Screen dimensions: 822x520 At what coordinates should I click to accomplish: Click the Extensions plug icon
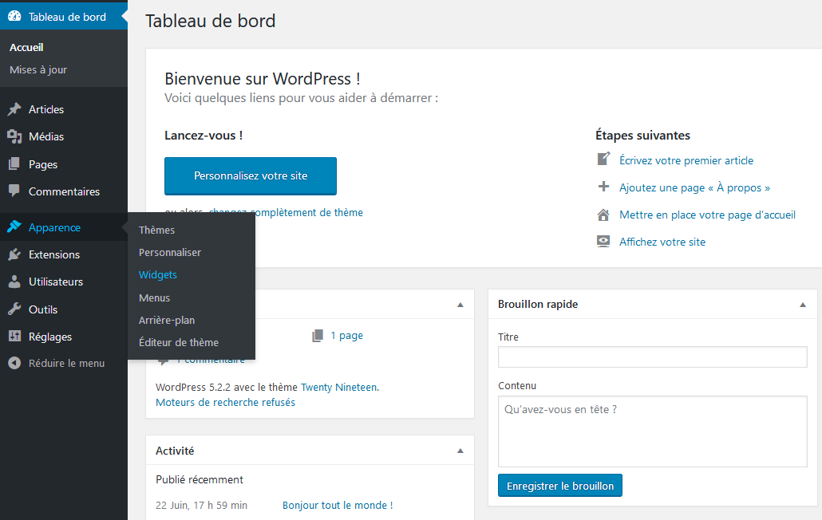pos(14,254)
